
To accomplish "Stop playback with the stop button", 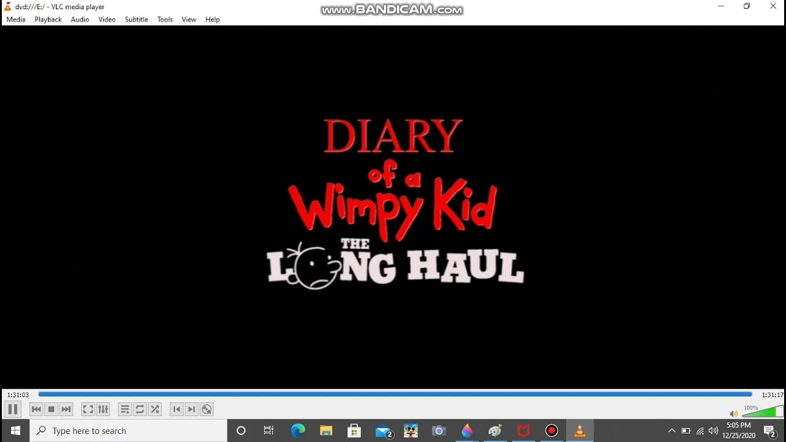I will (52, 409).
